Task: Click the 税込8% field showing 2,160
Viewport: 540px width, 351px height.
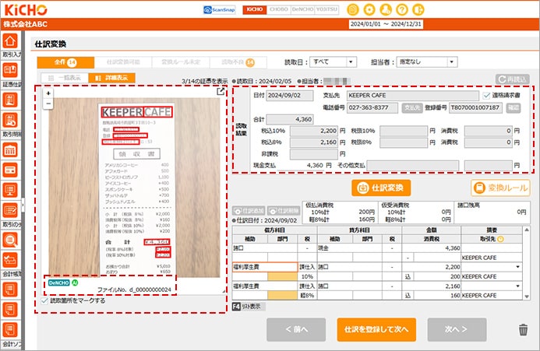Action: [314, 142]
